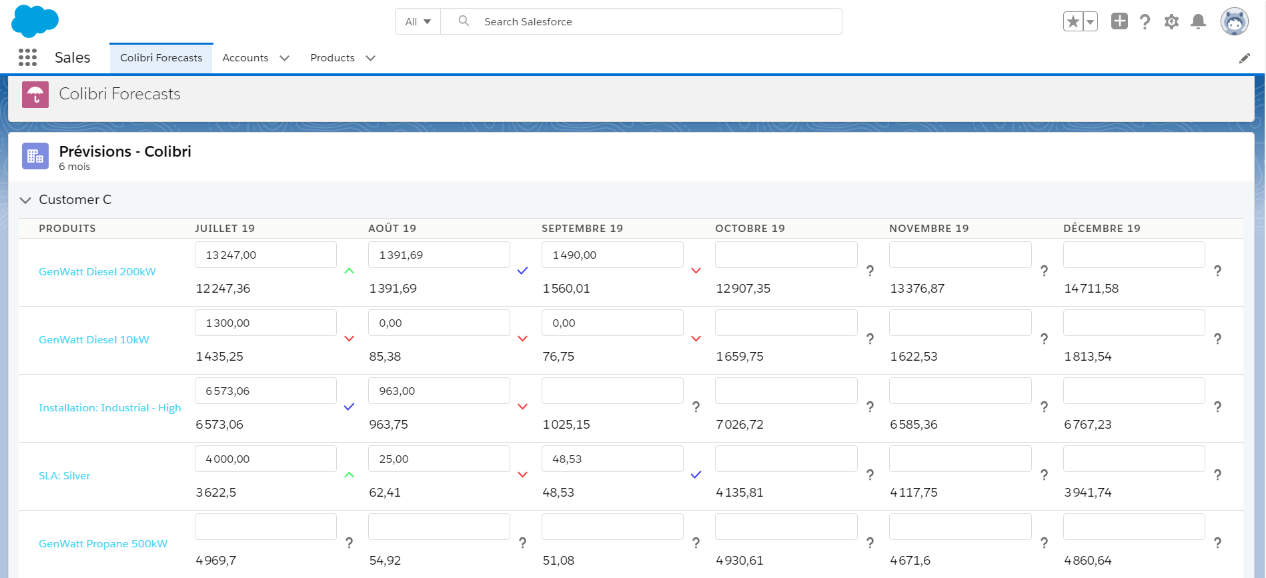Open the user avatar profile menu

pyautogui.click(x=1234, y=22)
